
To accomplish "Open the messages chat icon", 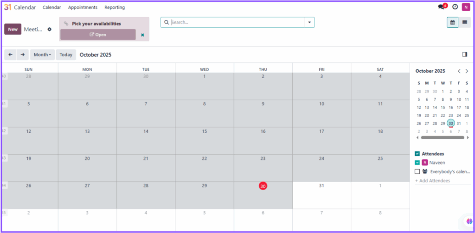I will (441, 7).
